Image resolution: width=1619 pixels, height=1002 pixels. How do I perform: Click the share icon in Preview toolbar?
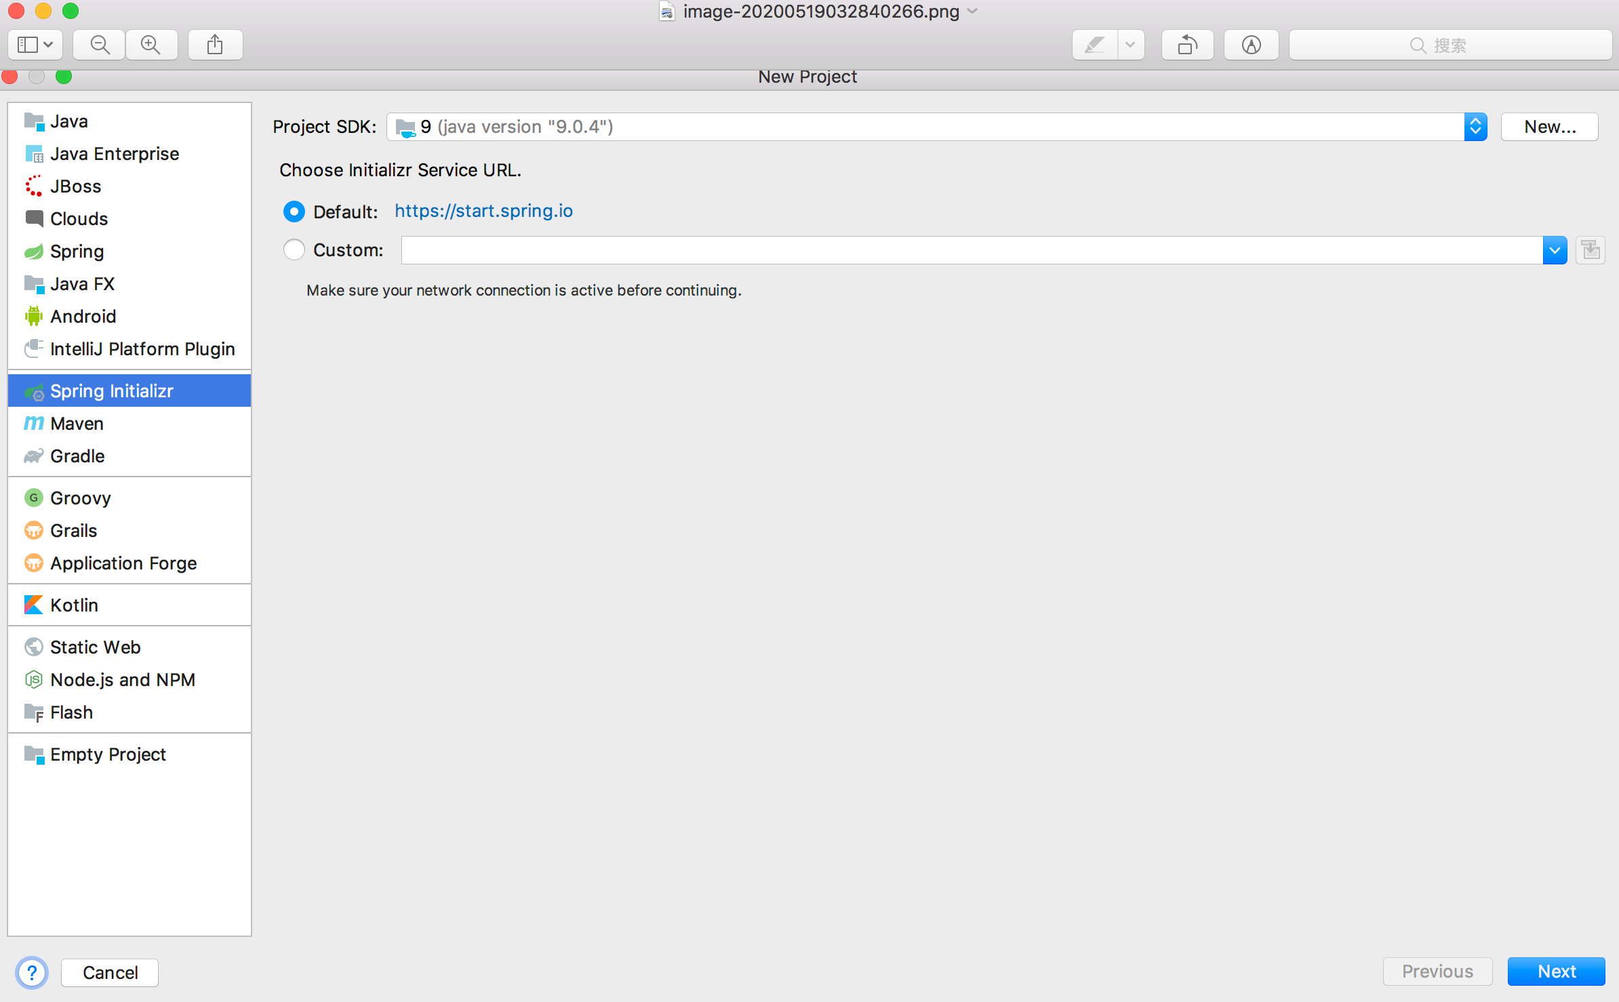(215, 45)
